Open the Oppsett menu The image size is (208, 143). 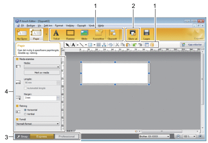[82, 26]
